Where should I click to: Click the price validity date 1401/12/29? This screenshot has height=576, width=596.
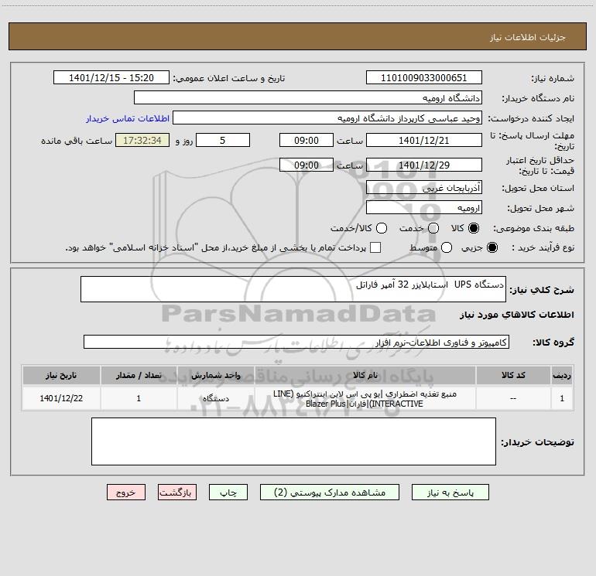[x=424, y=165]
